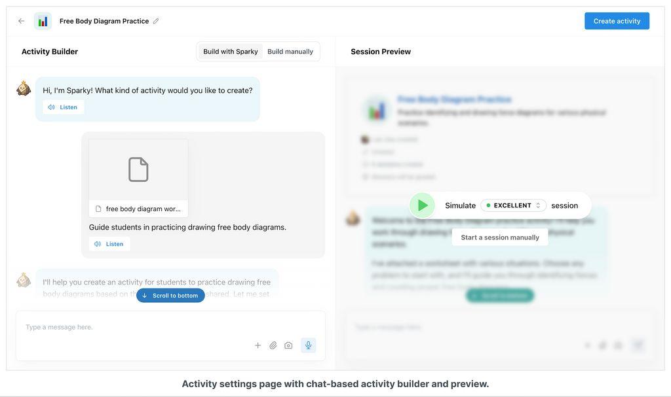671x397 pixels.
Task: Attach a file with the paperclip icon
Action: [x=273, y=345]
